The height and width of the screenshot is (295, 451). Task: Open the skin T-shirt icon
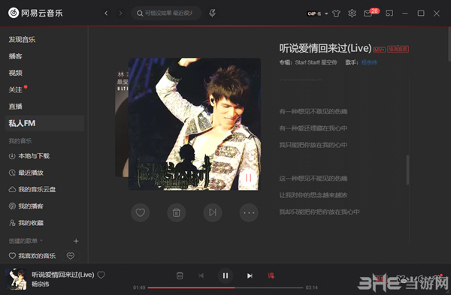336,14
